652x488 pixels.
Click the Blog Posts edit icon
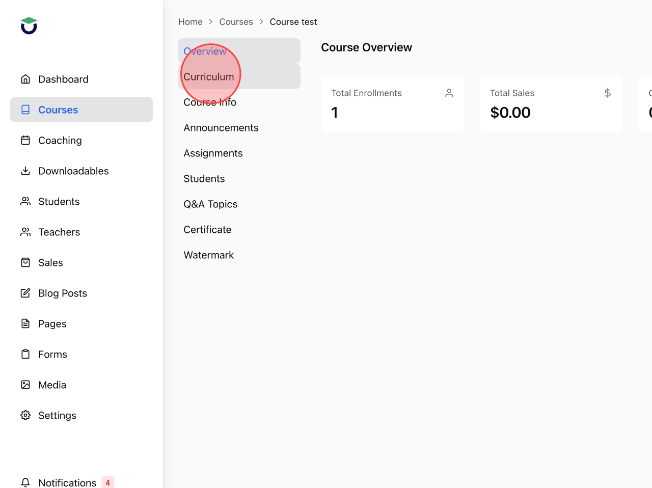(x=25, y=293)
